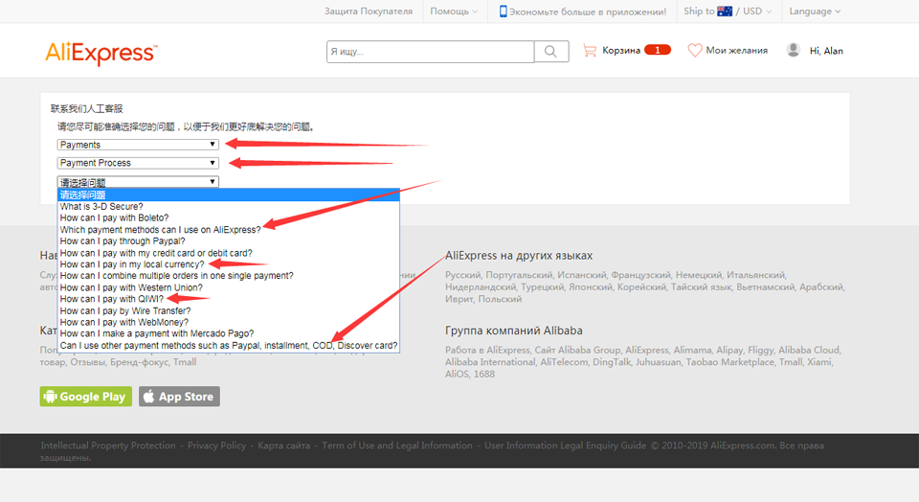Click the Я ищу search field
Screen dimensions: 919x502
pos(430,52)
